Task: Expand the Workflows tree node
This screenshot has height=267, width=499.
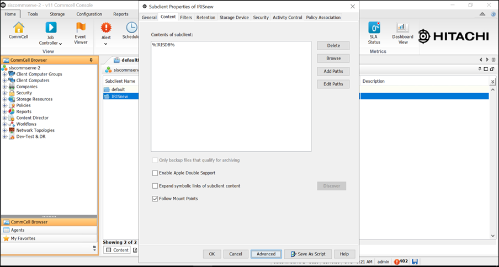Action: coord(5,124)
